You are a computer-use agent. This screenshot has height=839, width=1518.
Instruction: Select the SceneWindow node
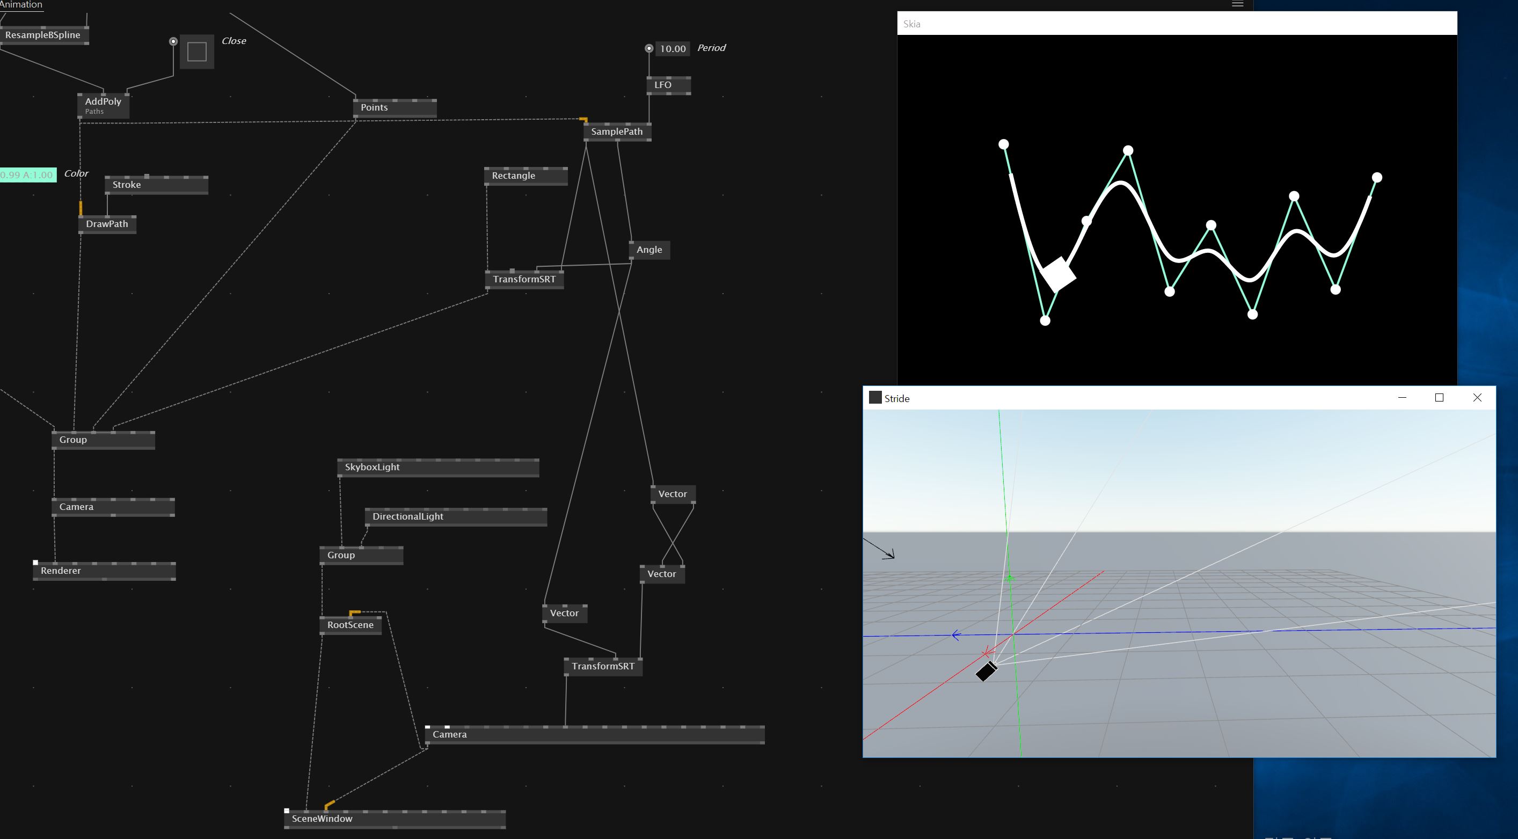point(323,819)
